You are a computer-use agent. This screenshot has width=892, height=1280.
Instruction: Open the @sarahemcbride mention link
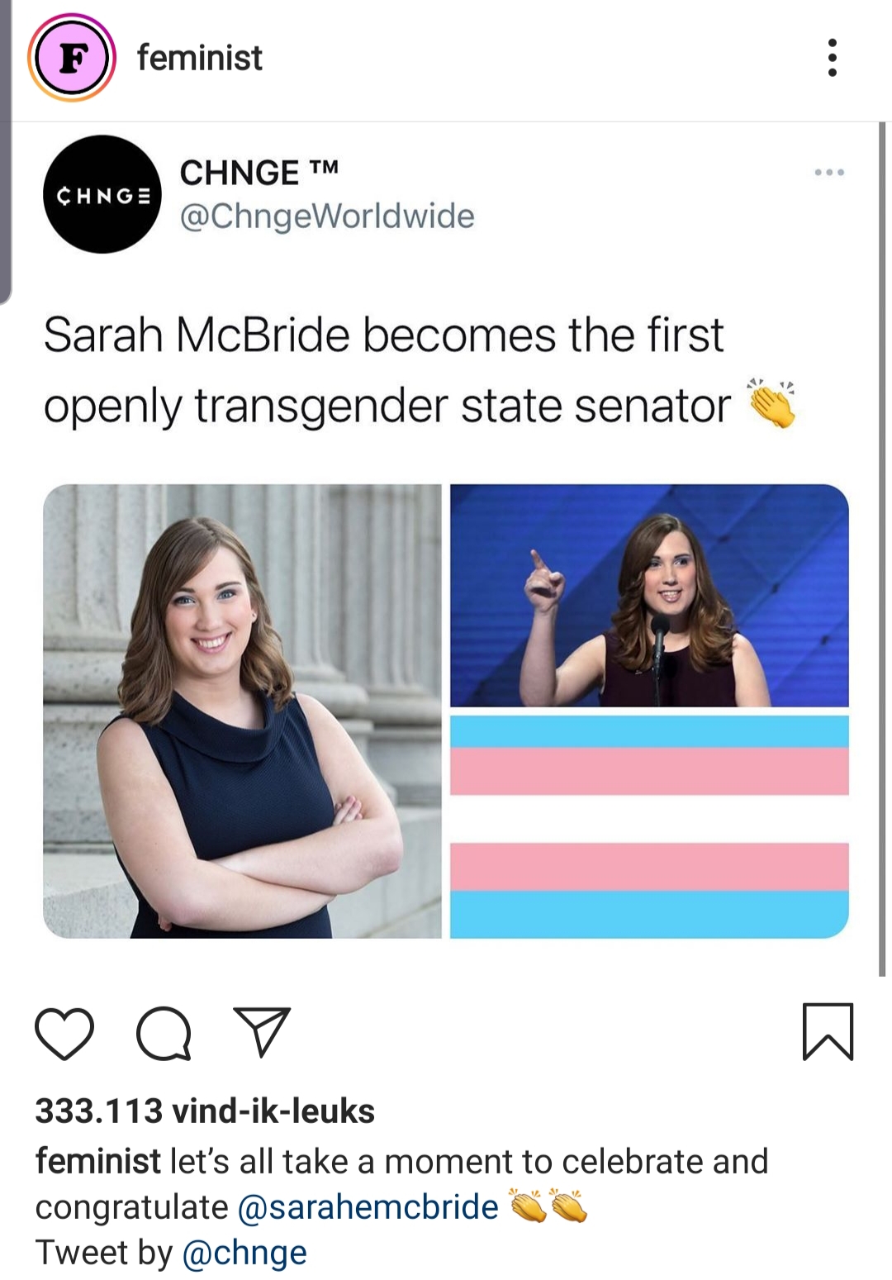pyautogui.click(x=368, y=1207)
